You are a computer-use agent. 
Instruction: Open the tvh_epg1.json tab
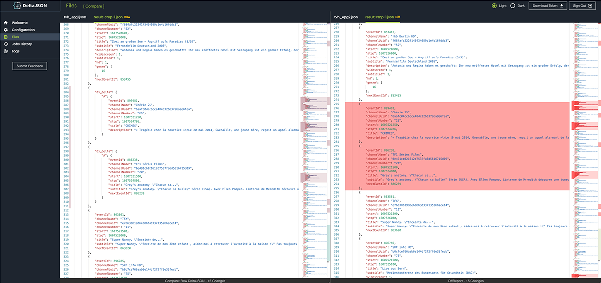pos(75,17)
